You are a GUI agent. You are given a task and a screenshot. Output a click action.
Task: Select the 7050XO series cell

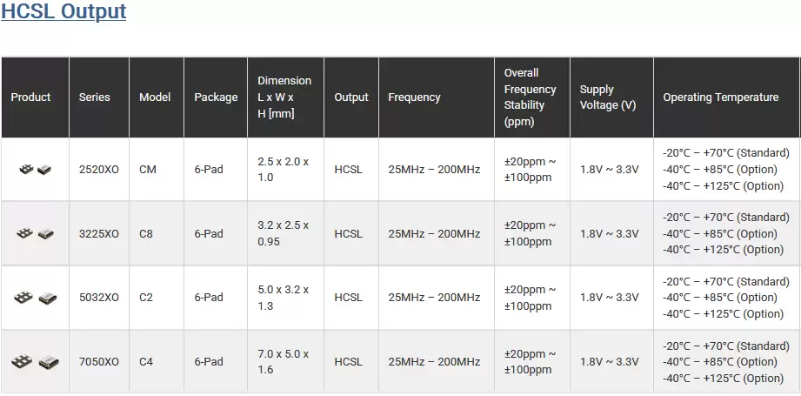point(99,362)
